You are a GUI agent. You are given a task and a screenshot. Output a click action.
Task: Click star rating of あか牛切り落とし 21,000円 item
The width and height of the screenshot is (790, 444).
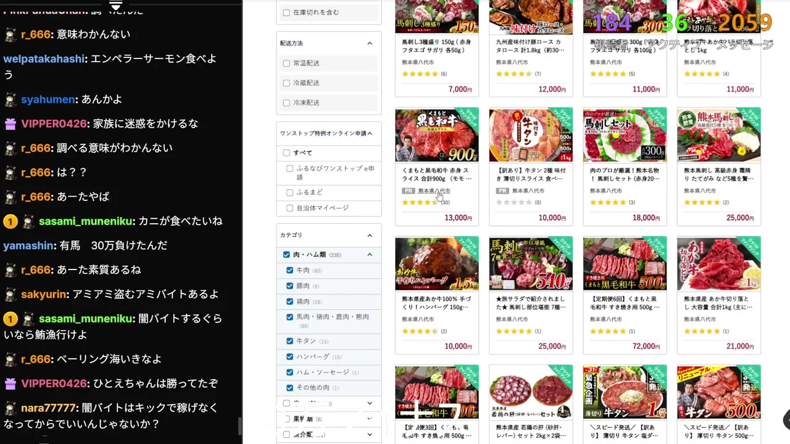pos(702,331)
